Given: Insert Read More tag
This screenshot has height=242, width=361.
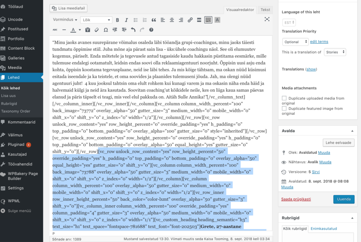Looking at the screenshot, I should [199, 20].
